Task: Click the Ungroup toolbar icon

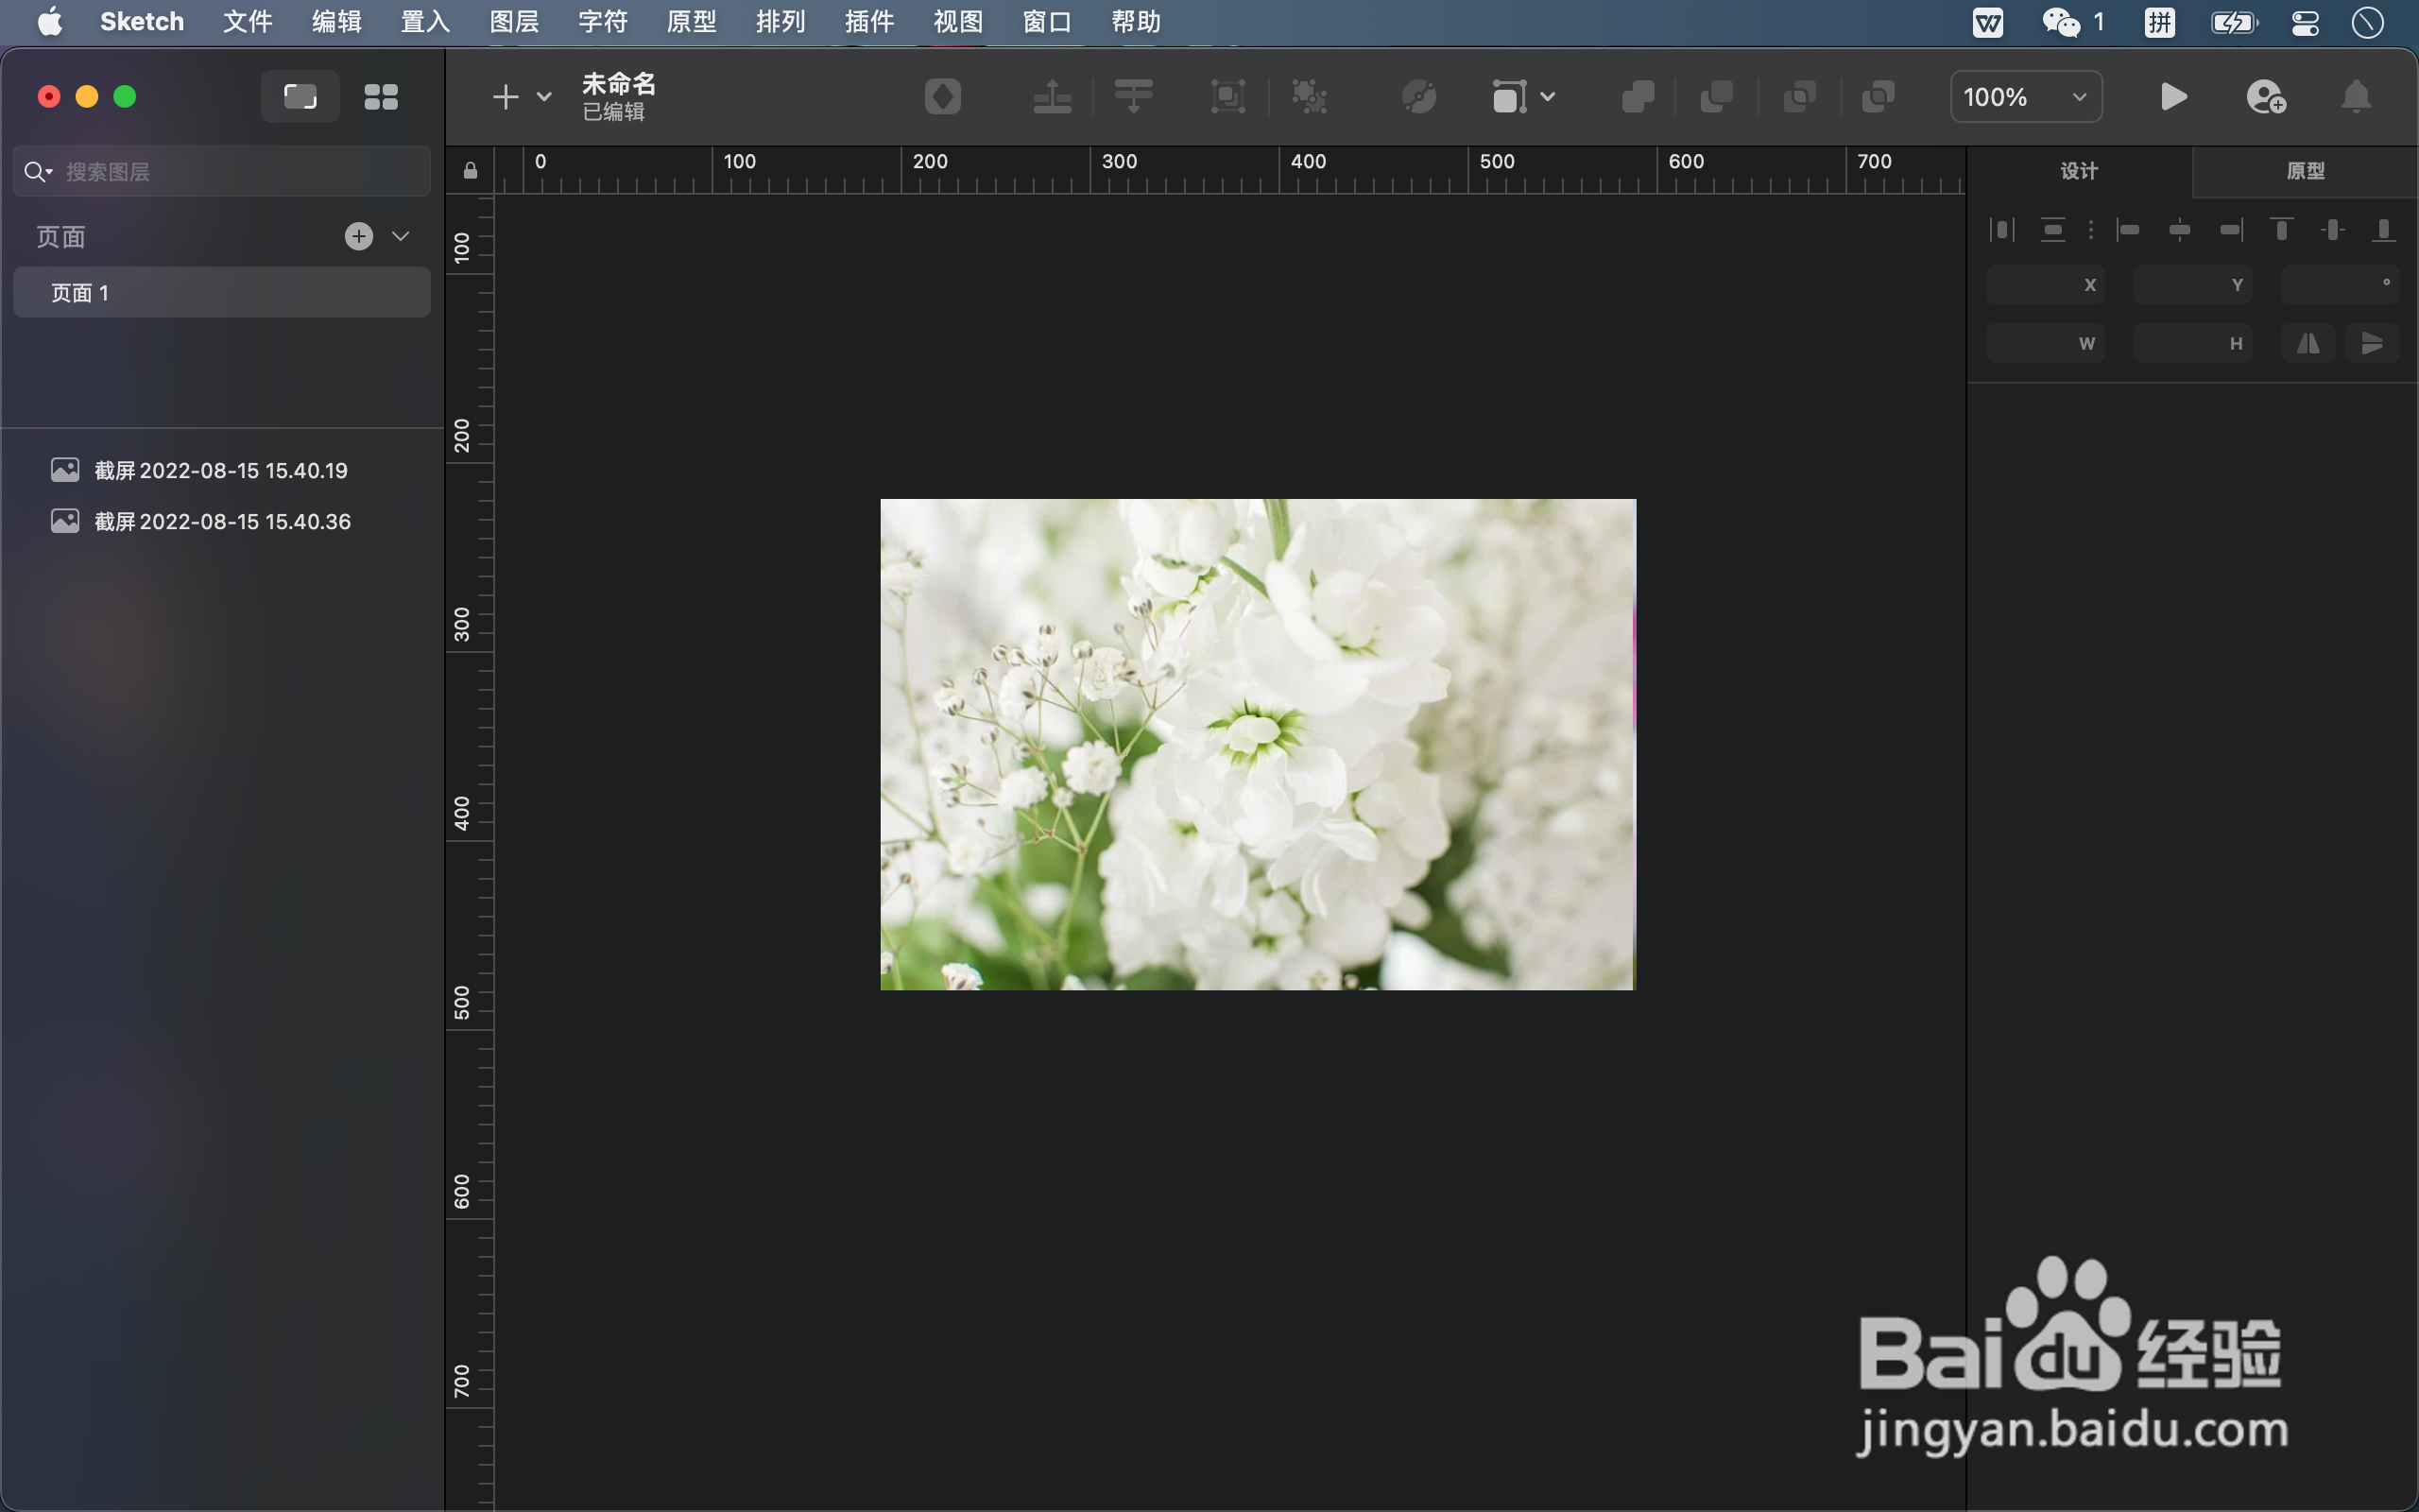Action: click(1310, 97)
